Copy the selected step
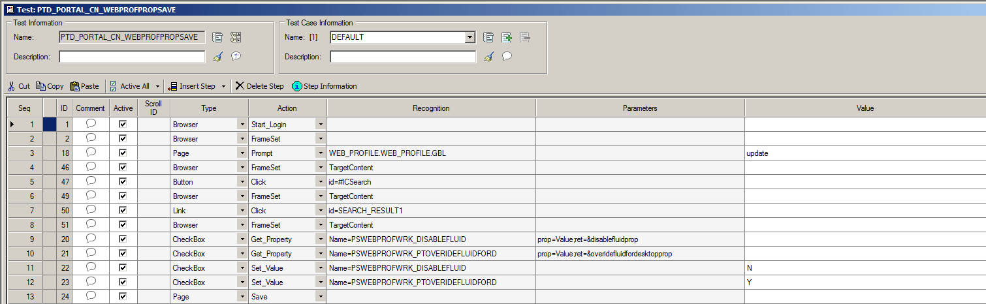This screenshot has height=304, width=986. point(50,86)
